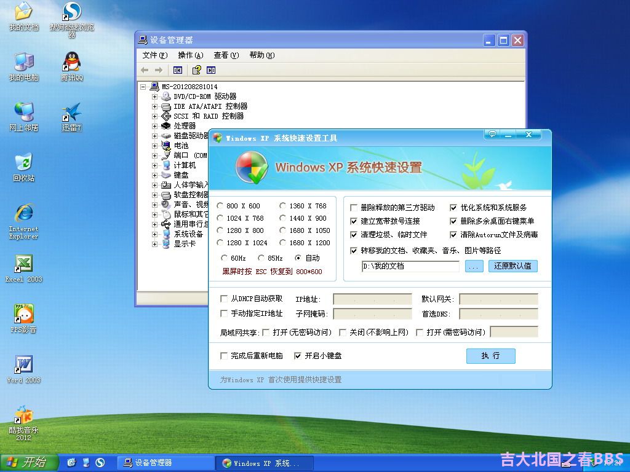Expand the 显示卡 tree node
The image size is (630, 472).
[x=154, y=244]
